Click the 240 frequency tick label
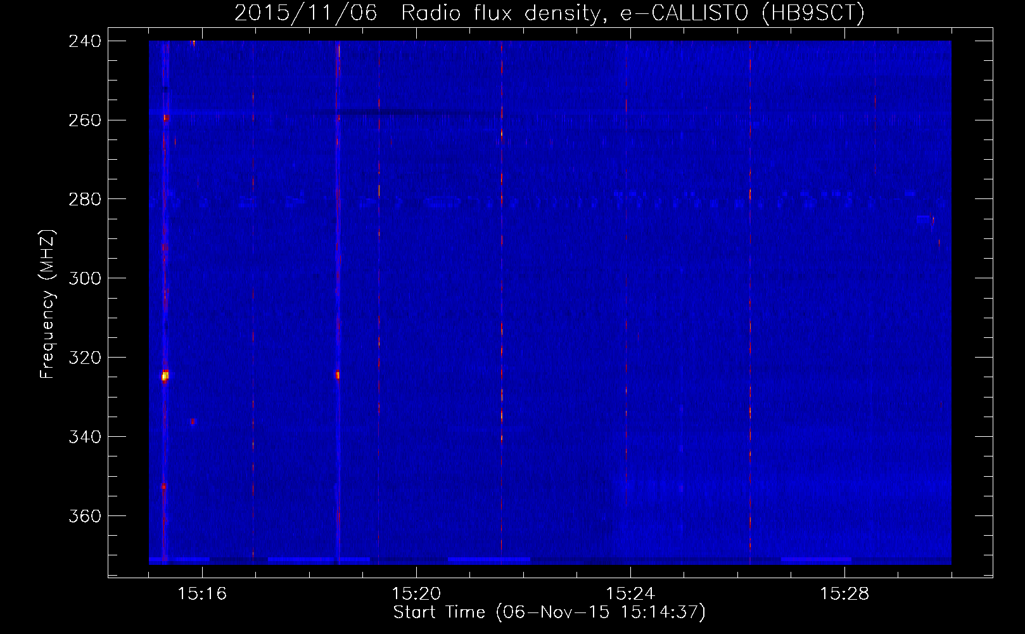The image size is (1025, 634). click(x=85, y=41)
